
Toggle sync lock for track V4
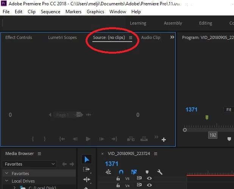(139, 185)
